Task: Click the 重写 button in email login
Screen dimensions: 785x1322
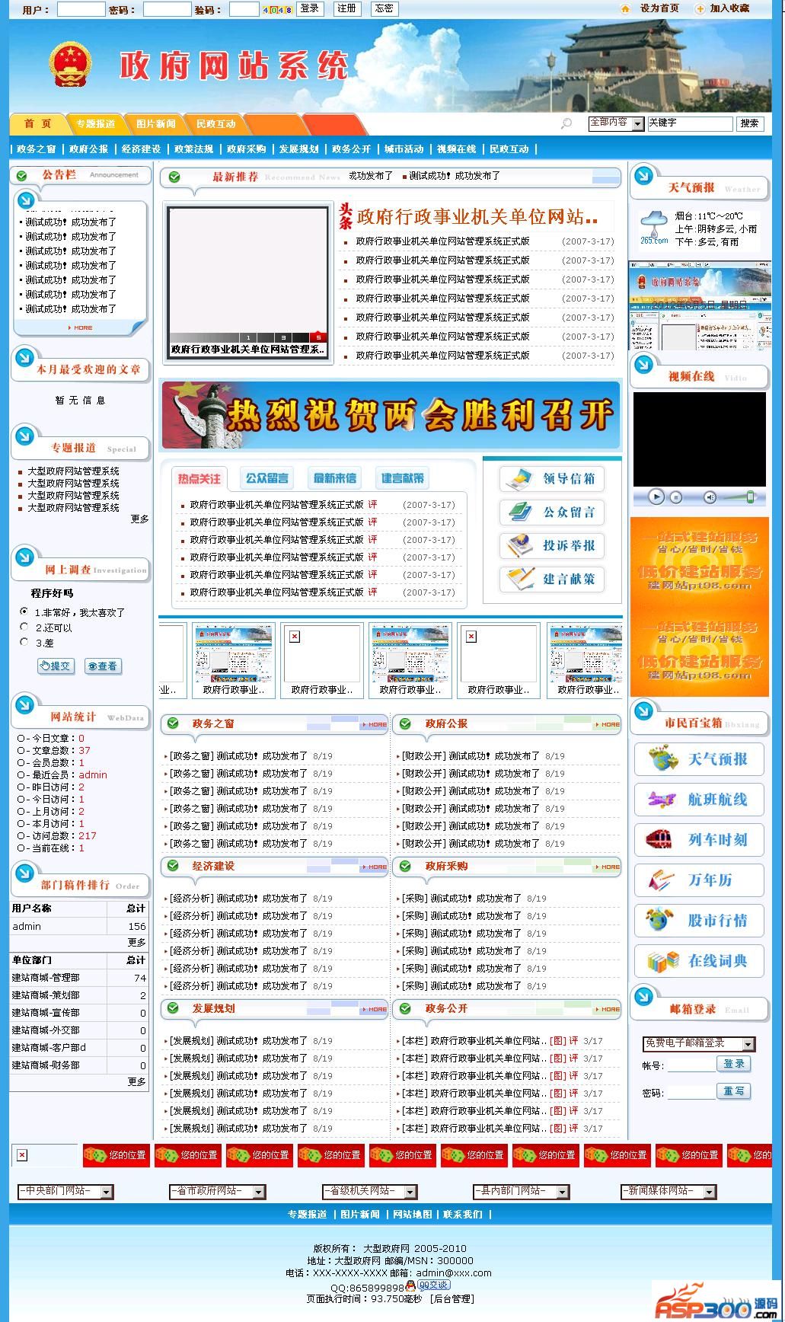Action: click(x=734, y=1091)
